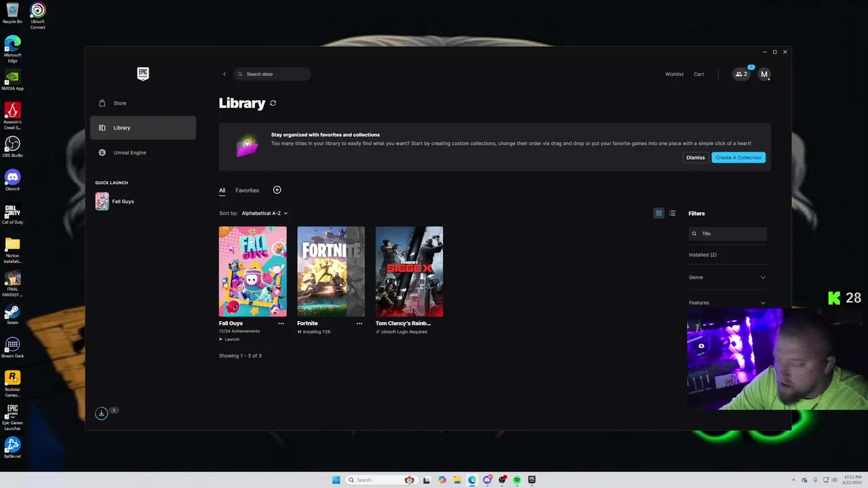
Task: Open Recycle Bin on the desktop
Action: pos(12,14)
